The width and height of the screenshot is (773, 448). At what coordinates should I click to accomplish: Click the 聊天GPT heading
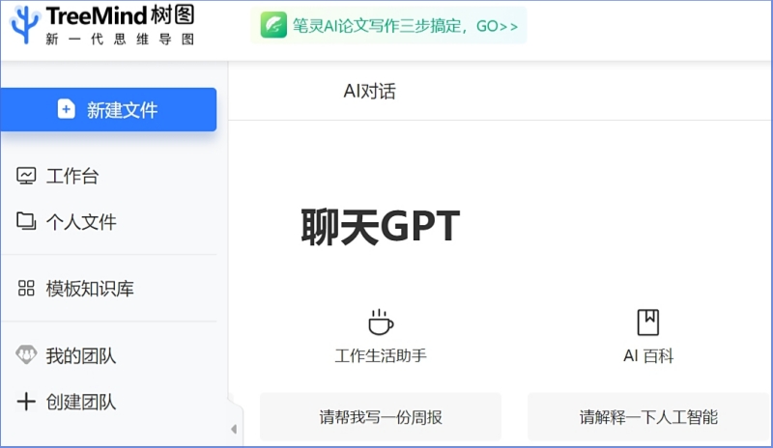[381, 226]
